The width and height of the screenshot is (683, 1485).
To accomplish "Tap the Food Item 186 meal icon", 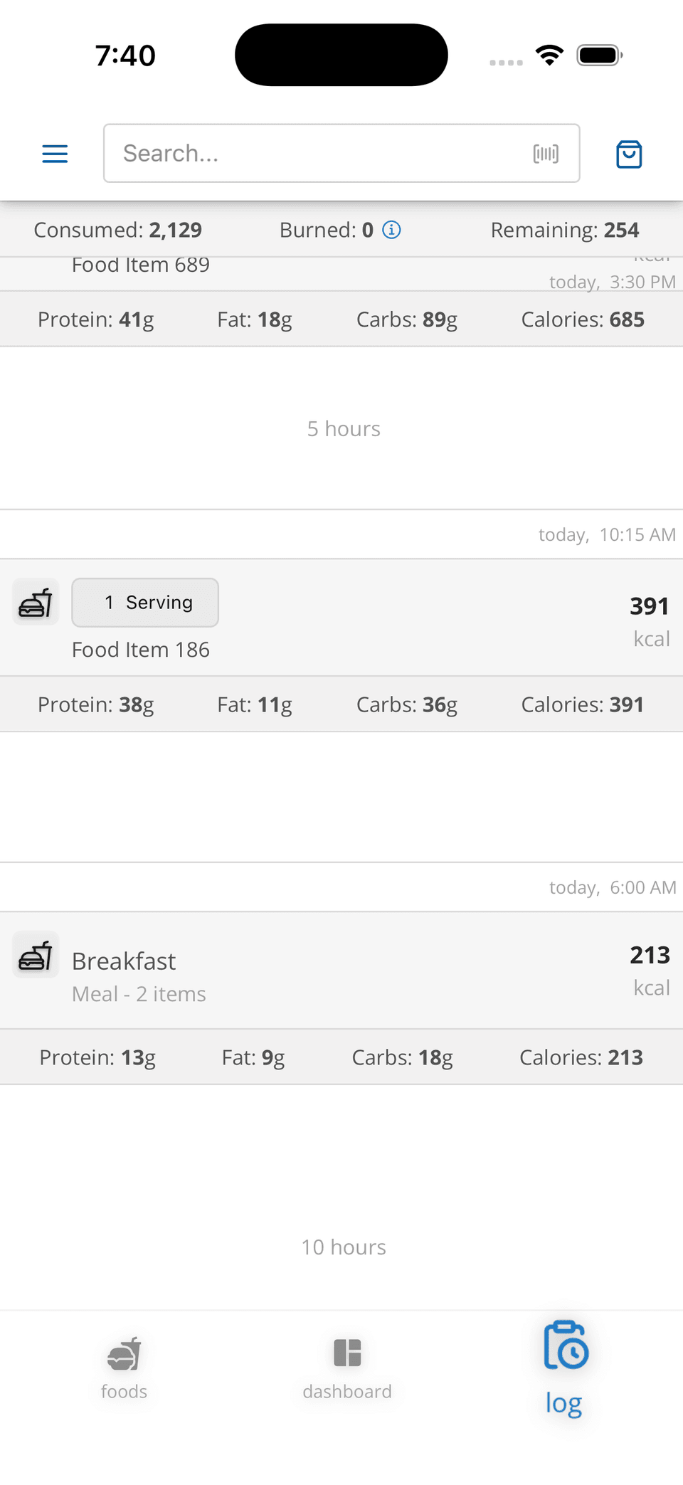I will [x=36, y=603].
